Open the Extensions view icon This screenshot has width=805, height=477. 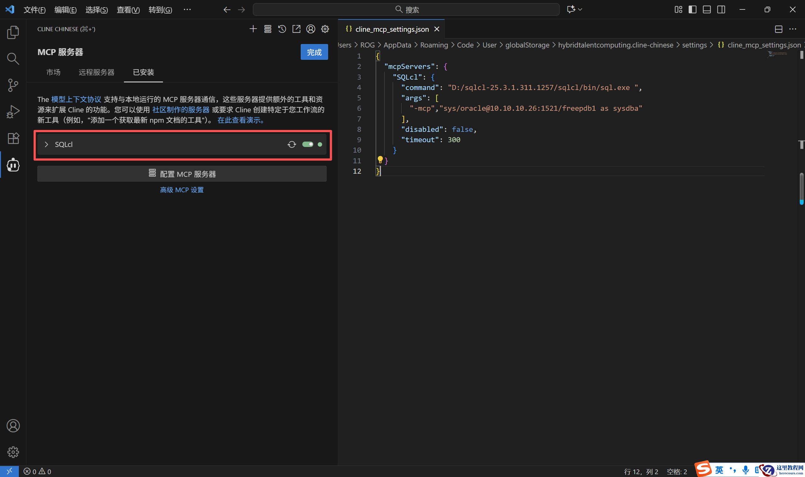click(x=13, y=138)
